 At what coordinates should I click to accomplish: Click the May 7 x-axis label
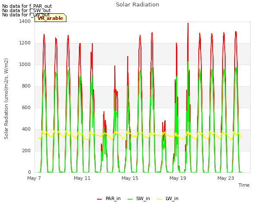tap(34, 178)
